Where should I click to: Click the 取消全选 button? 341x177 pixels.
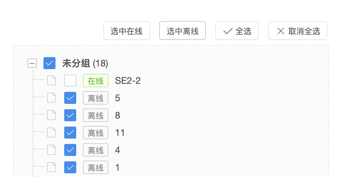click(x=298, y=31)
